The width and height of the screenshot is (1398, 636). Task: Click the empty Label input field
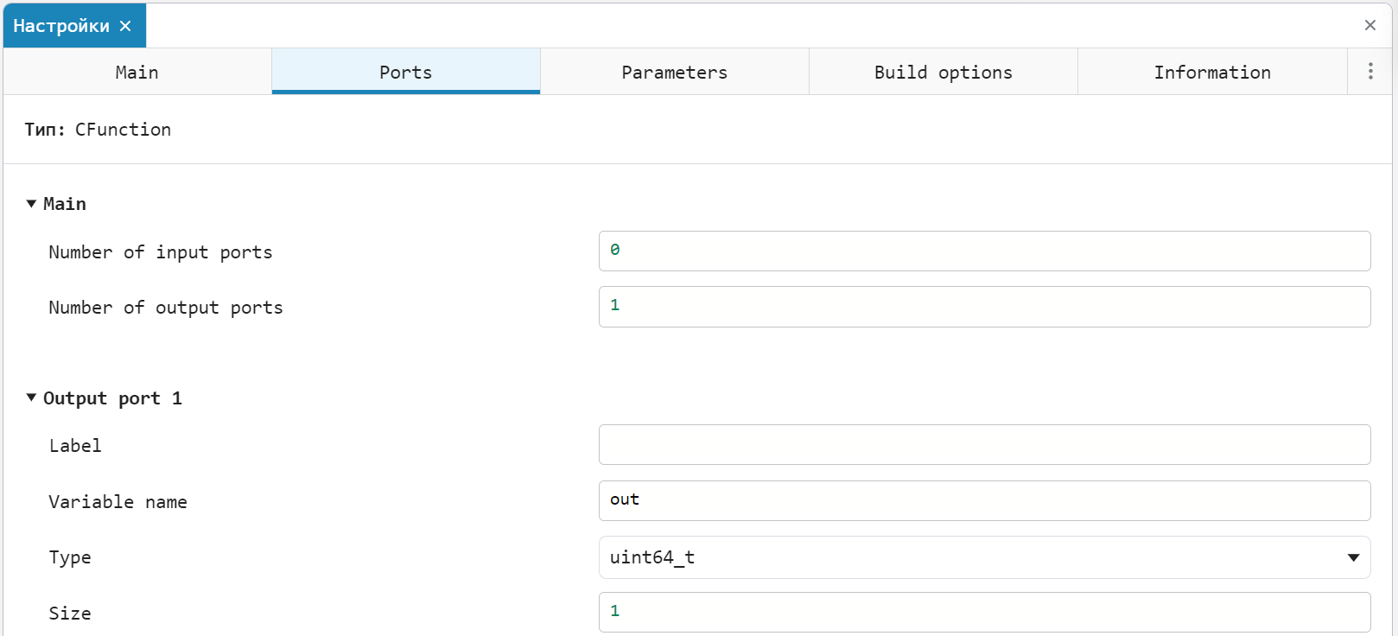click(x=984, y=444)
